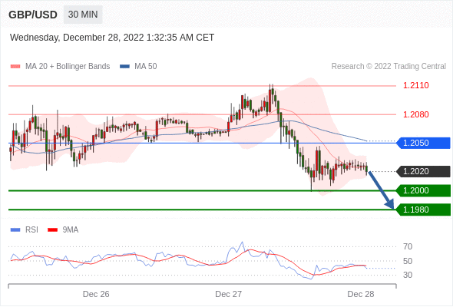Screen dimensions: 453x307
Task: Click the RSI legend label
Action: click(31, 230)
